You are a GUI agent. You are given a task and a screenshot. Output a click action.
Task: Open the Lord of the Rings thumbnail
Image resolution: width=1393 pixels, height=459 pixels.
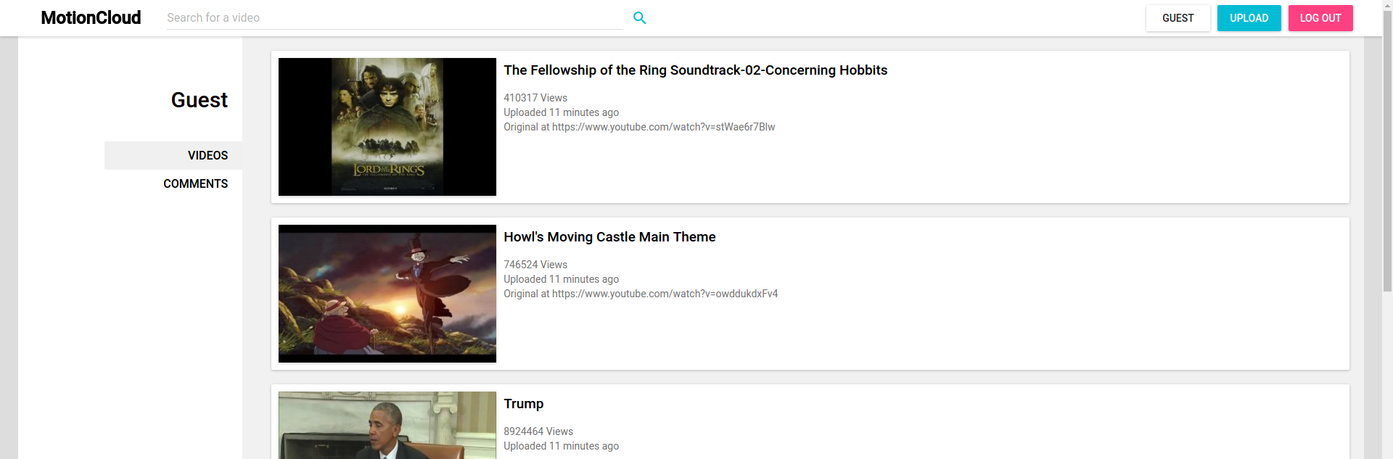pyautogui.click(x=387, y=127)
